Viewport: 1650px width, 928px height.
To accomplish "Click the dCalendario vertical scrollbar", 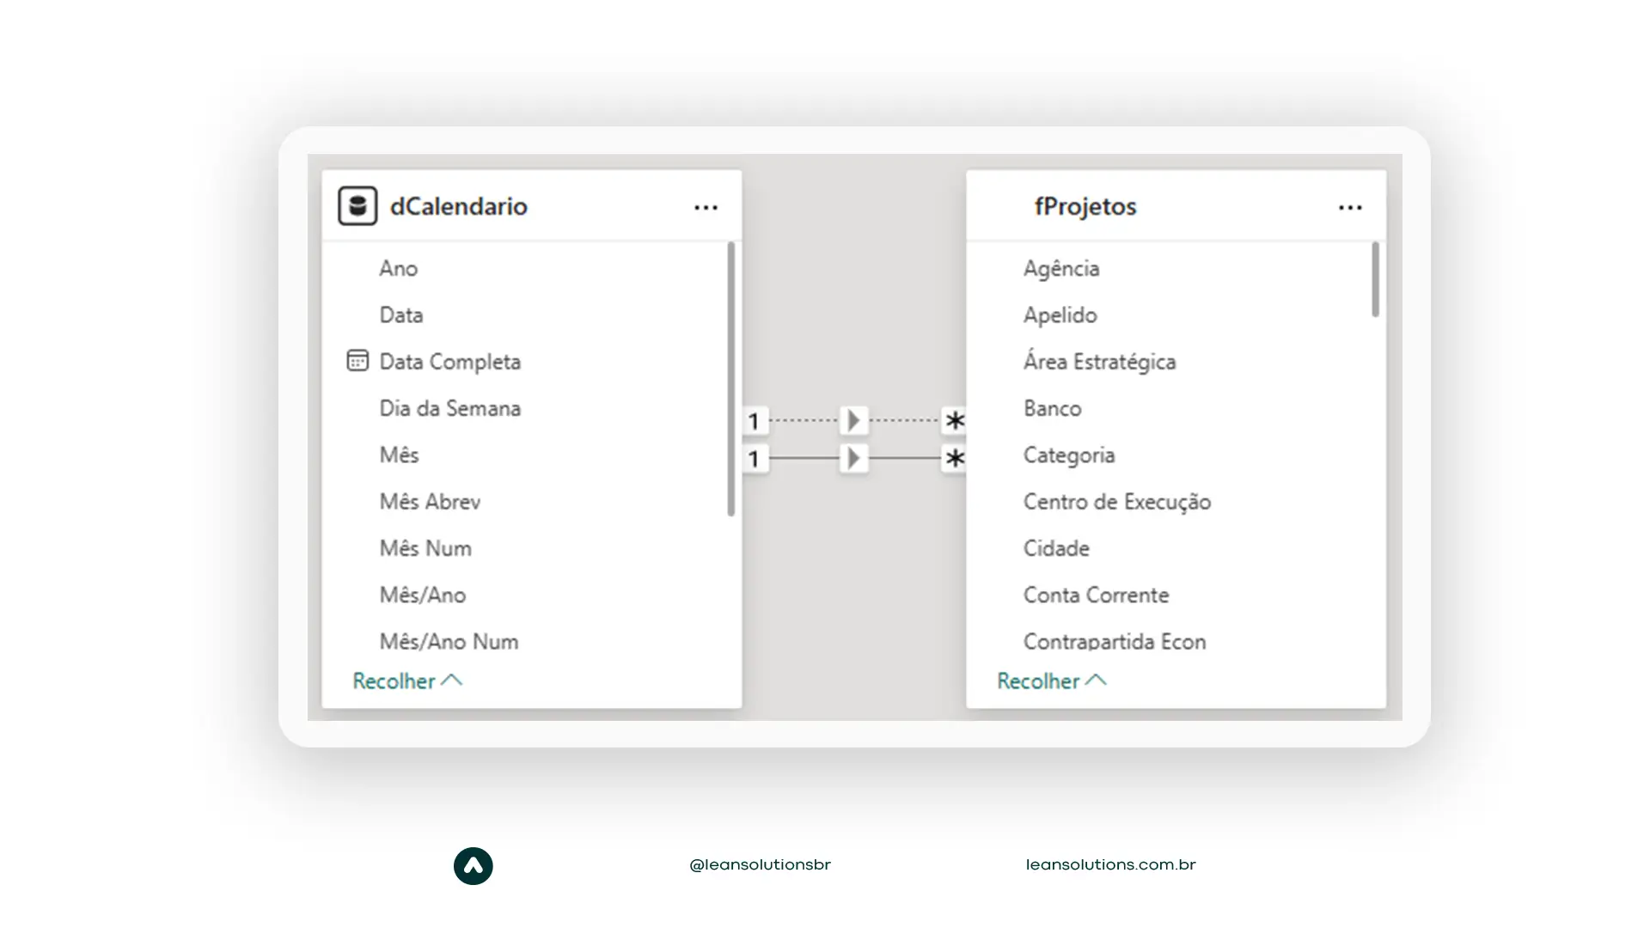I will 731,378.
